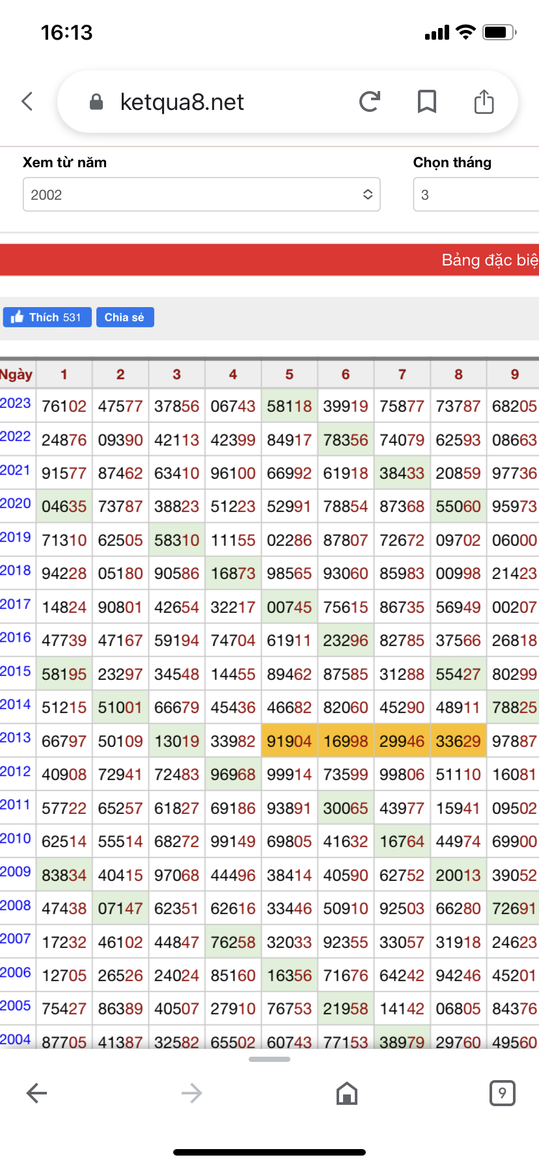Select orange cell 29946
The width and height of the screenshot is (539, 1166).
click(x=402, y=741)
